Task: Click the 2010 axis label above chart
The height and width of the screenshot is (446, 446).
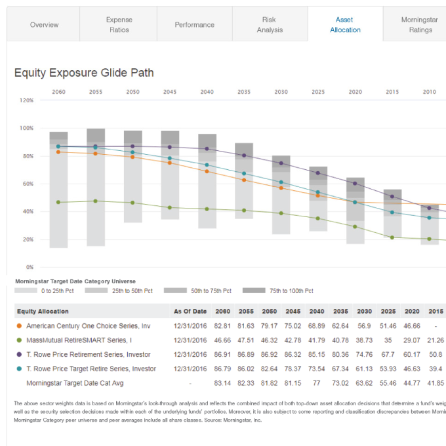Action: [429, 92]
